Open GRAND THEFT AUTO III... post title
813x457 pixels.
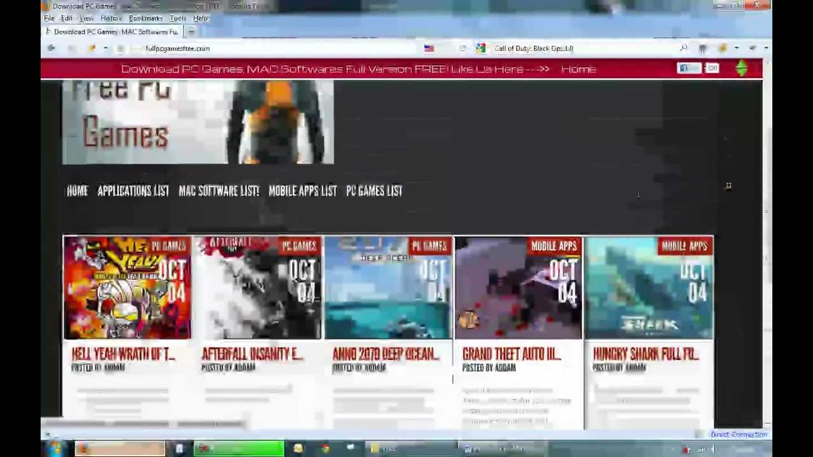click(511, 354)
